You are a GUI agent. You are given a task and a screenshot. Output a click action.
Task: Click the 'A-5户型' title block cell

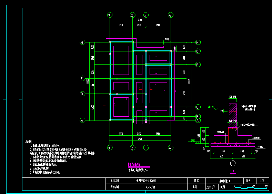coord(156,187)
